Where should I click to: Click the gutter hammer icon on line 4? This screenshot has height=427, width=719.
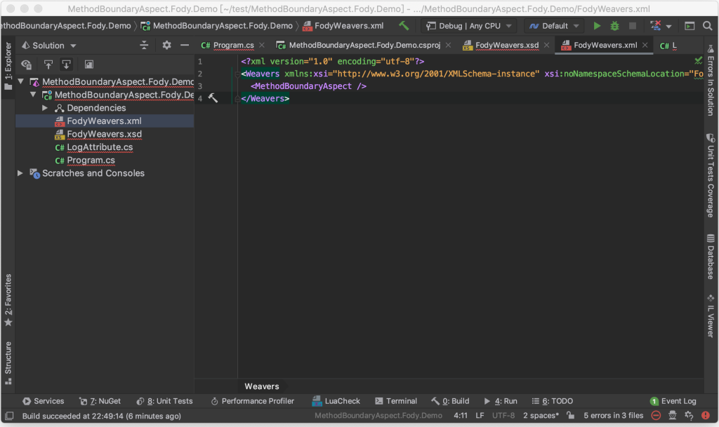(213, 98)
